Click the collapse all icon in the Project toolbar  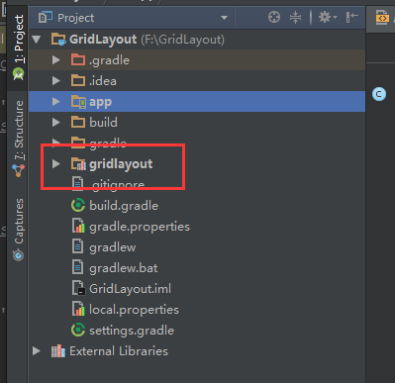[x=295, y=17]
